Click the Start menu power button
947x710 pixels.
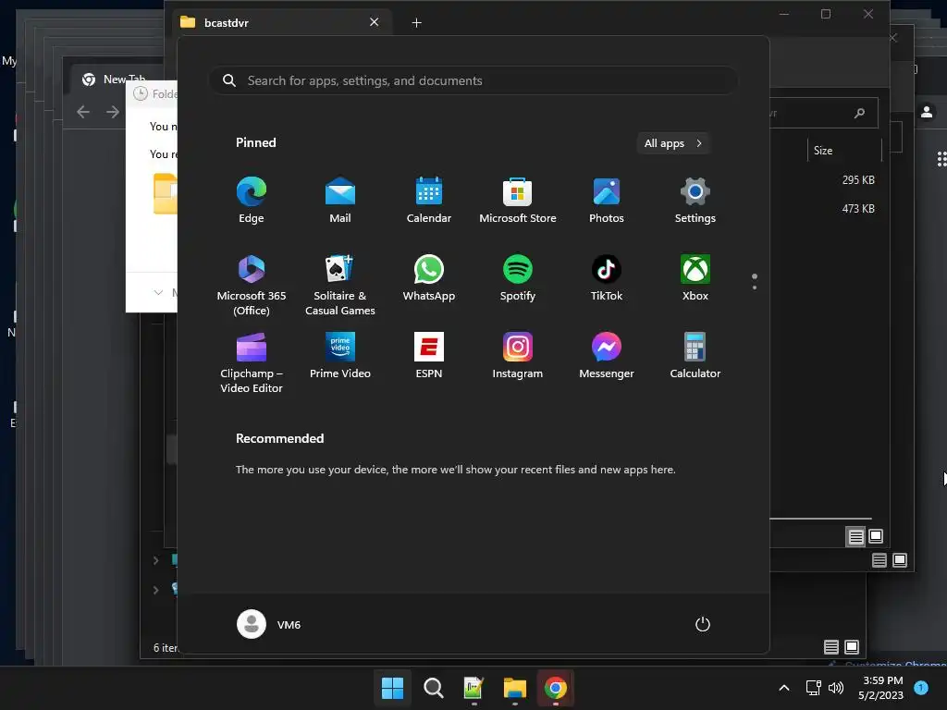point(703,624)
